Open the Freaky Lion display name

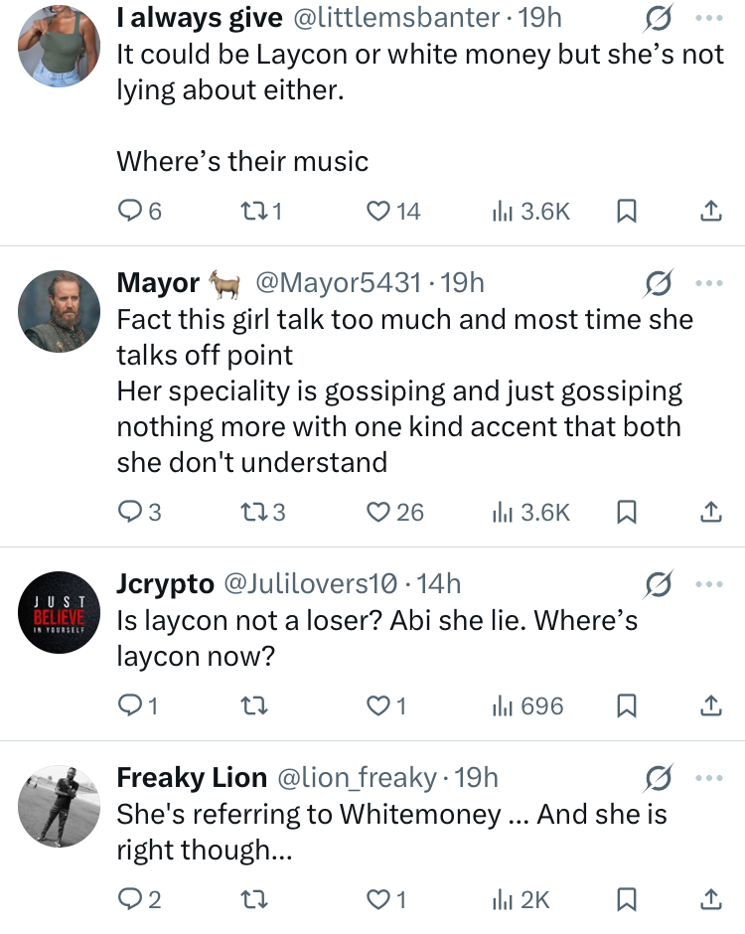point(192,777)
